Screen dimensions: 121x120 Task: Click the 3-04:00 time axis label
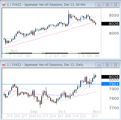pyautogui.click(x=91, y=56)
